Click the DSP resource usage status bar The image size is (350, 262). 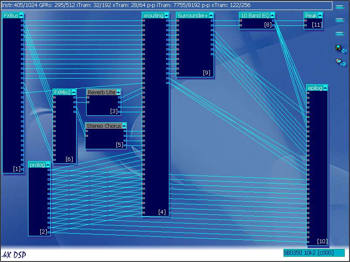[166, 6]
